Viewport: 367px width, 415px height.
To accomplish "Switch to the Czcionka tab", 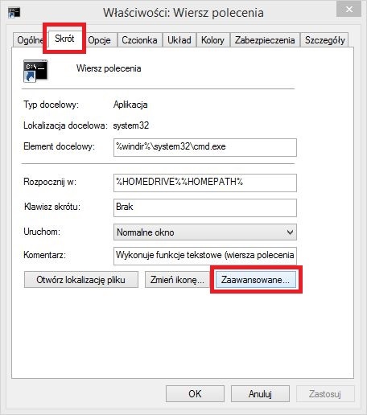I will pyautogui.click(x=139, y=40).
